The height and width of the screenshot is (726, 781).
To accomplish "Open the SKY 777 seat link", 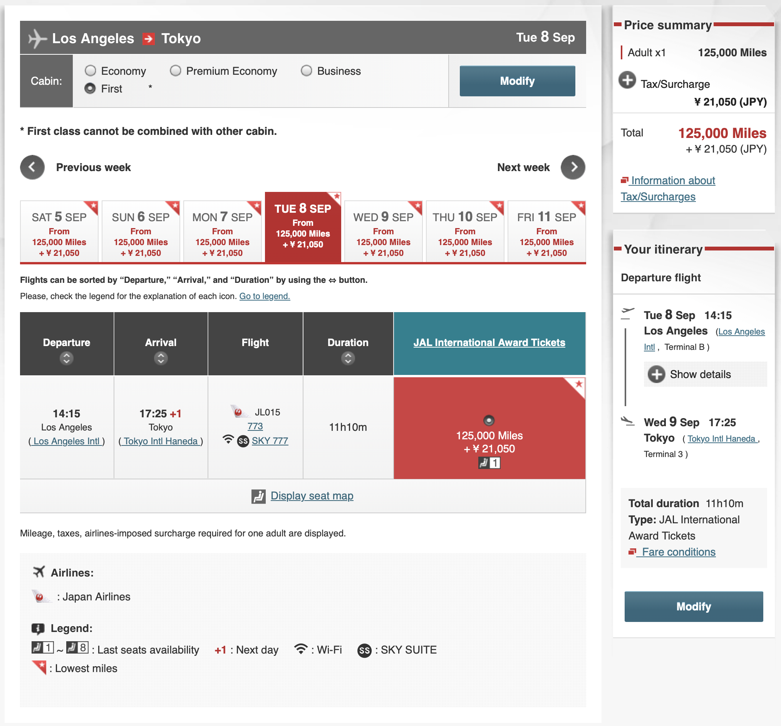I will pos(270,441).
